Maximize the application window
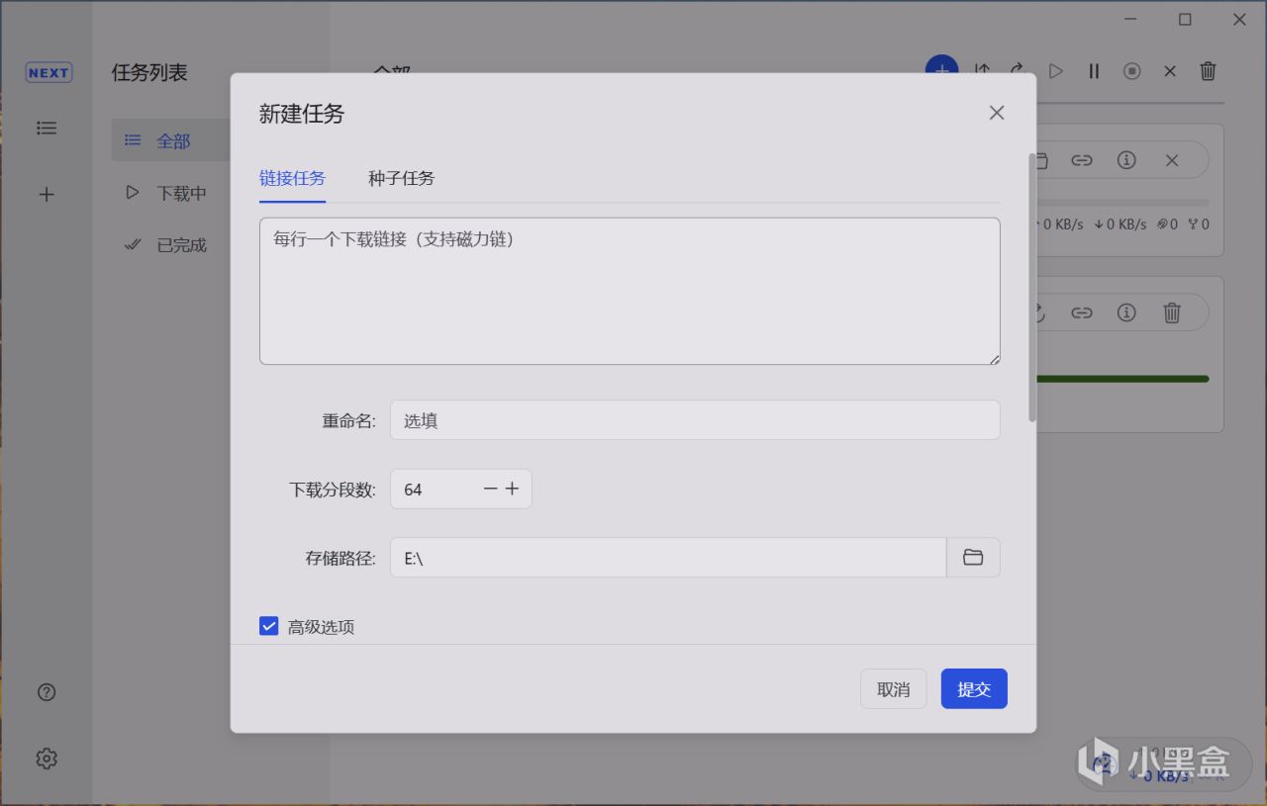Image resolution: width=1267 pixels, height=806 pixels. (1185, 19)
